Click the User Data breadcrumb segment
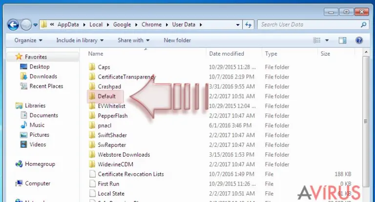 click(x=184, y=24)
